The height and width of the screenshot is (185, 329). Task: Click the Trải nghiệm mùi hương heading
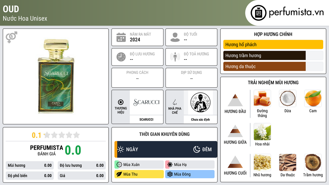(273, 83)
